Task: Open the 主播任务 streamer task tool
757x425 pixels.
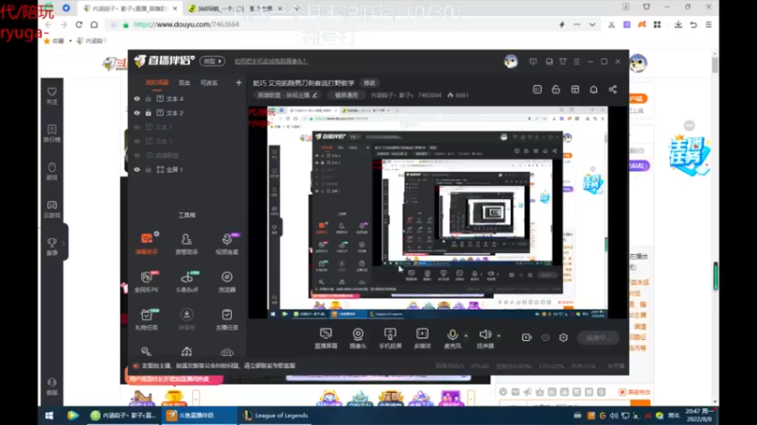Action: click(x=226, y=319)
